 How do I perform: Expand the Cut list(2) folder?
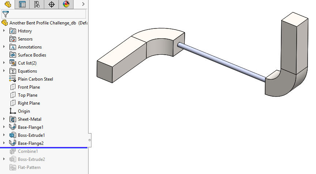[4, 63]
